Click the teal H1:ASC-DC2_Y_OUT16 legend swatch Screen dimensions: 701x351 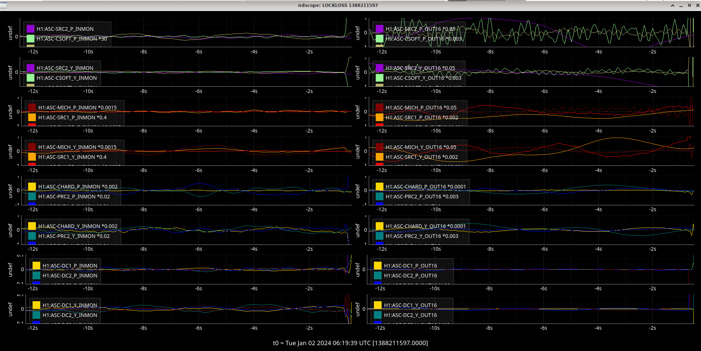[378, 315]
